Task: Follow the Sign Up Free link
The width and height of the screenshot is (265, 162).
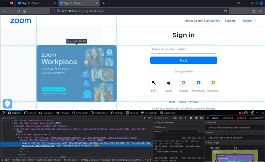Action: (x=212, y=21)
